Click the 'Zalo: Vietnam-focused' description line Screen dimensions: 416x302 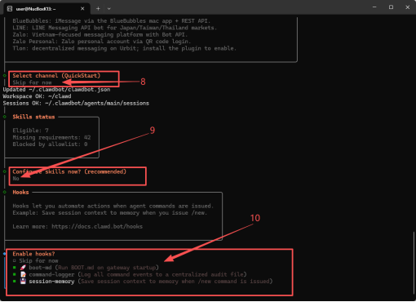(x=100, y=34)
